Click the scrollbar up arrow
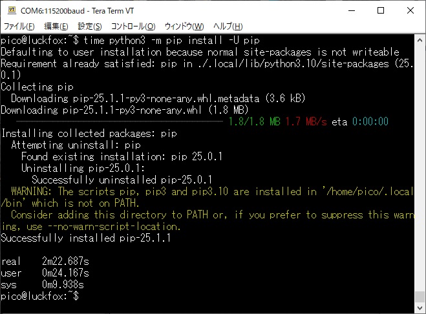426x314 pixels. (x=420, y=38)
